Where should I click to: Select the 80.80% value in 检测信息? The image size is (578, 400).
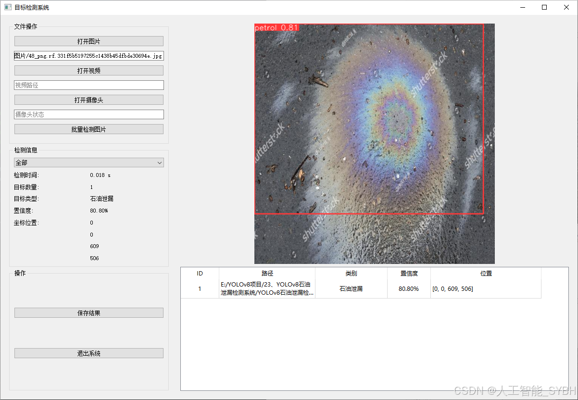click(99, 211)
